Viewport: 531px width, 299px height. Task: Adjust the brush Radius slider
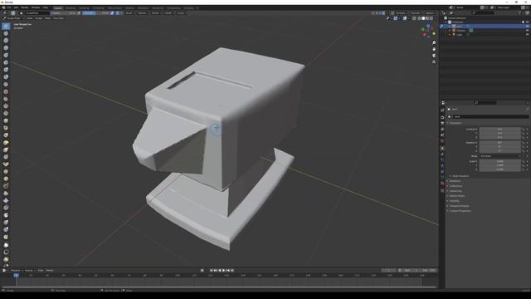[x=64, y=13]
